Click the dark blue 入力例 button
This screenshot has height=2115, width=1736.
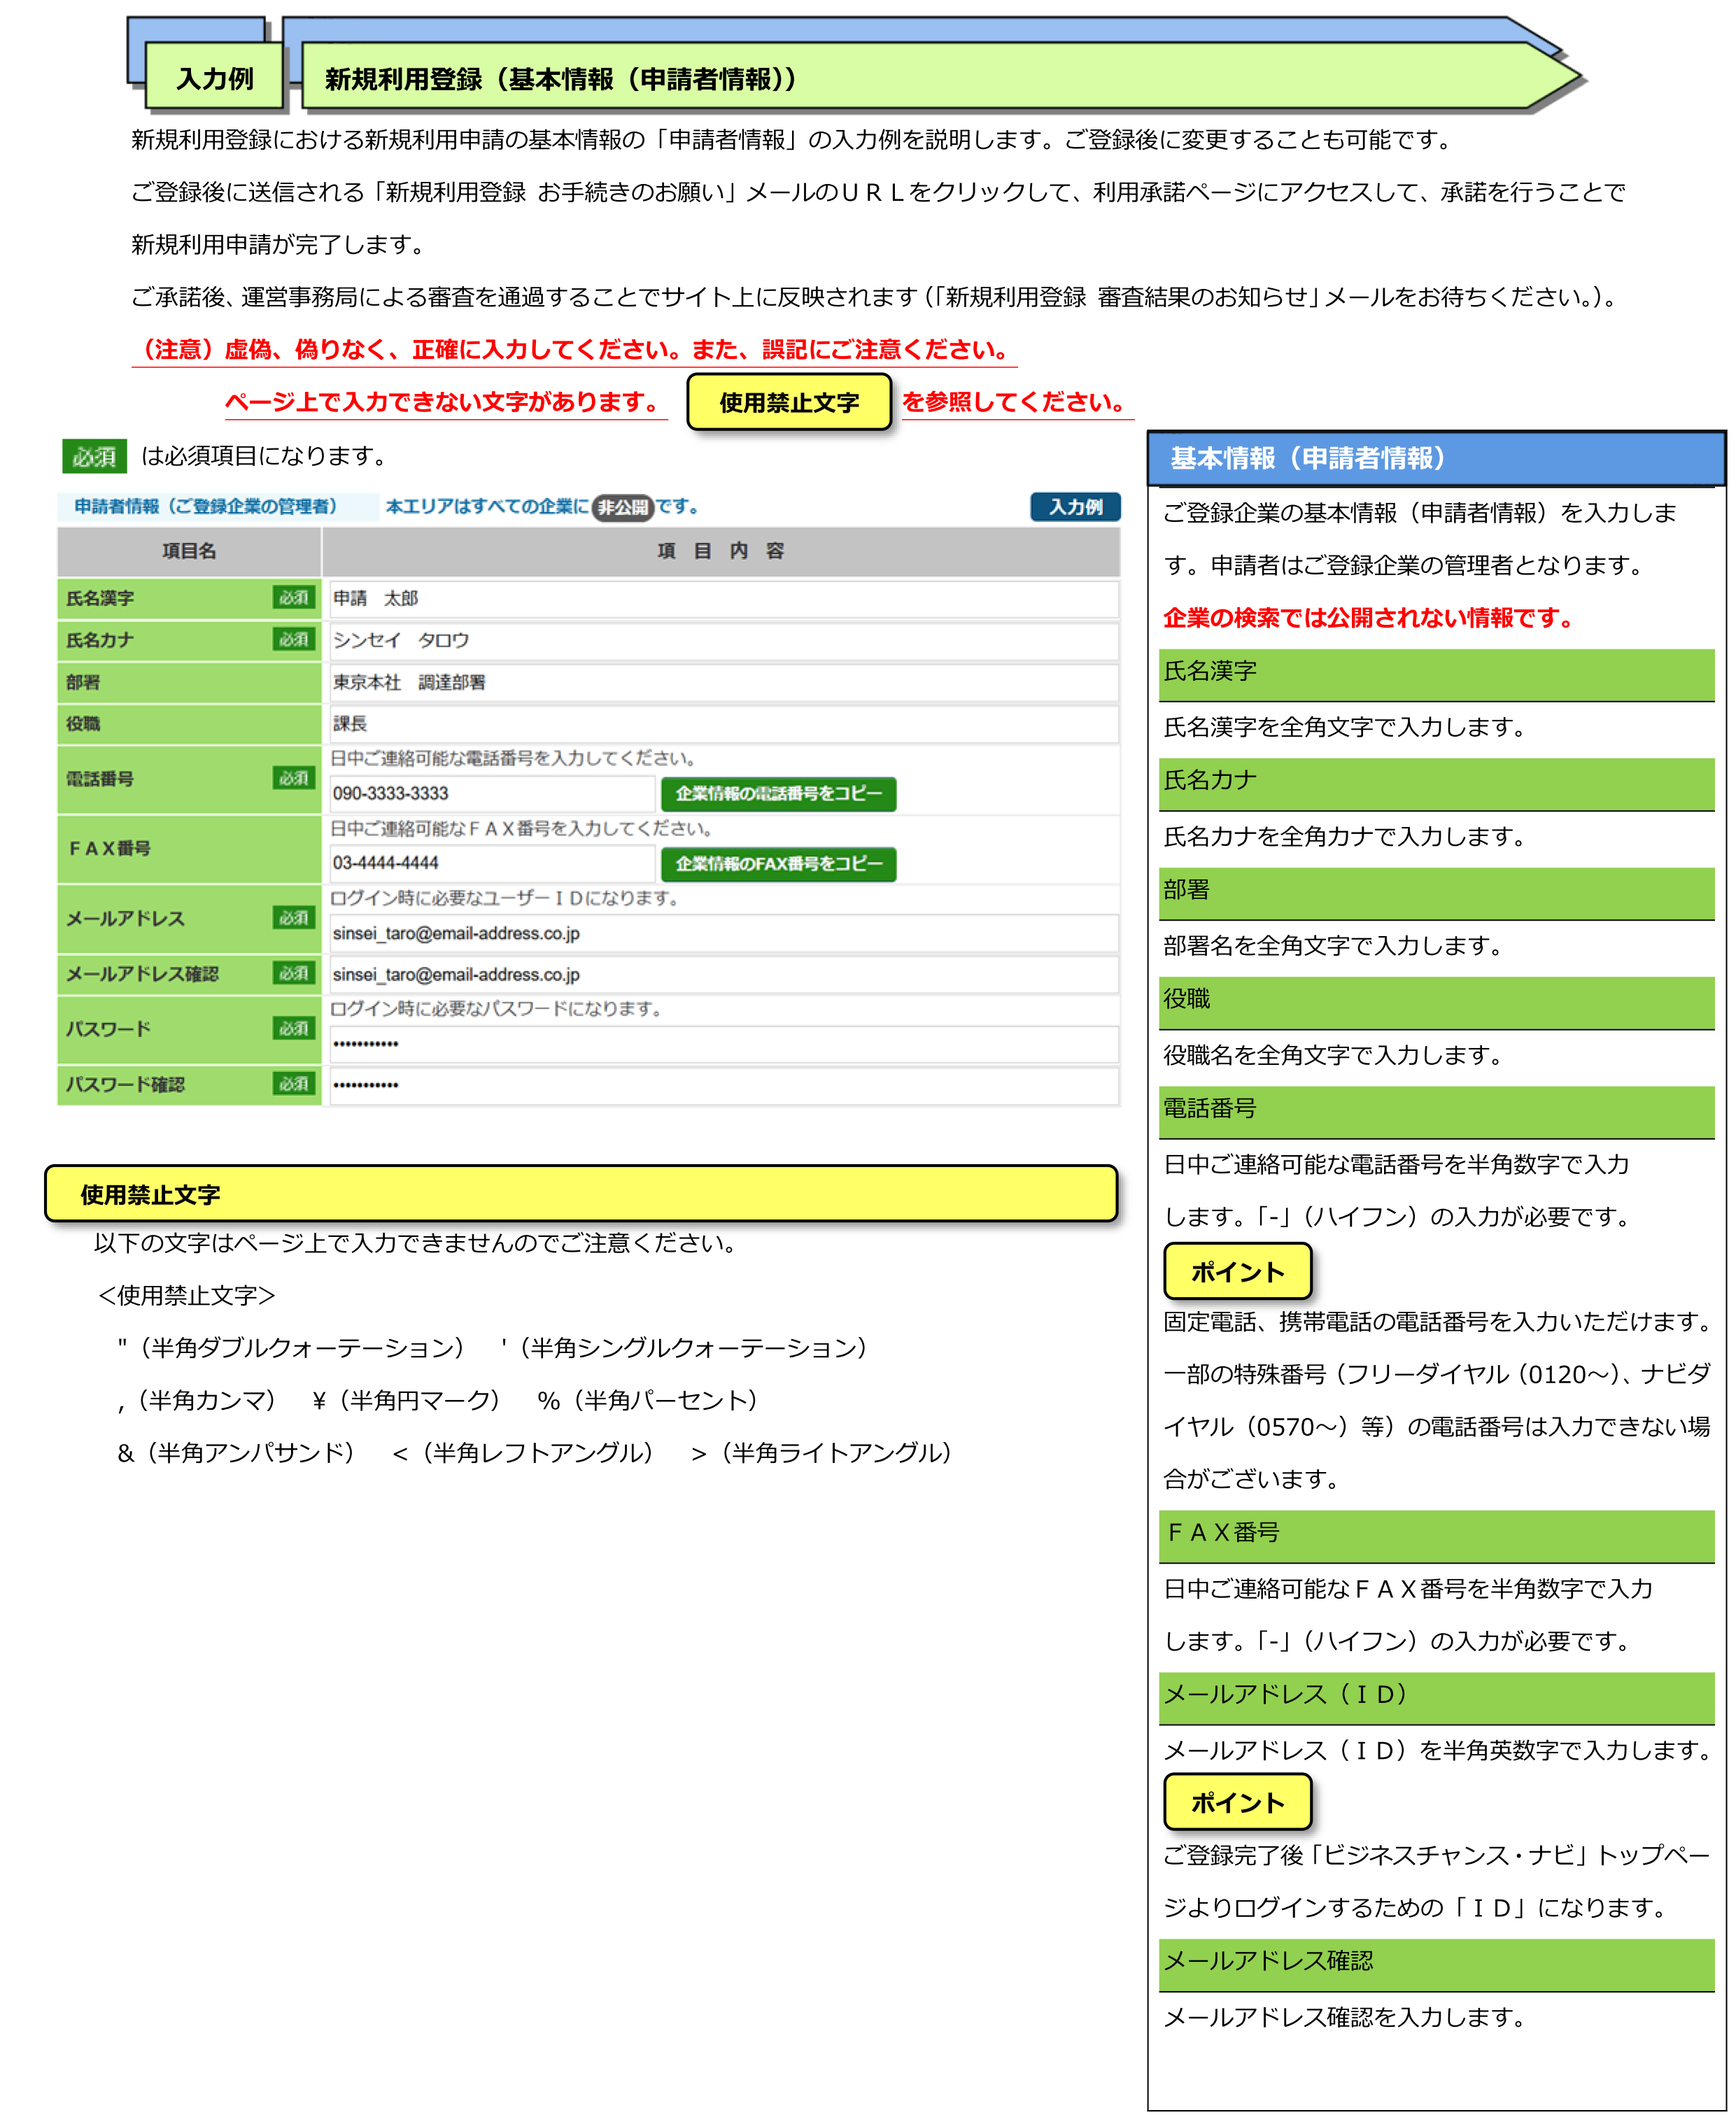[1075, 507]
